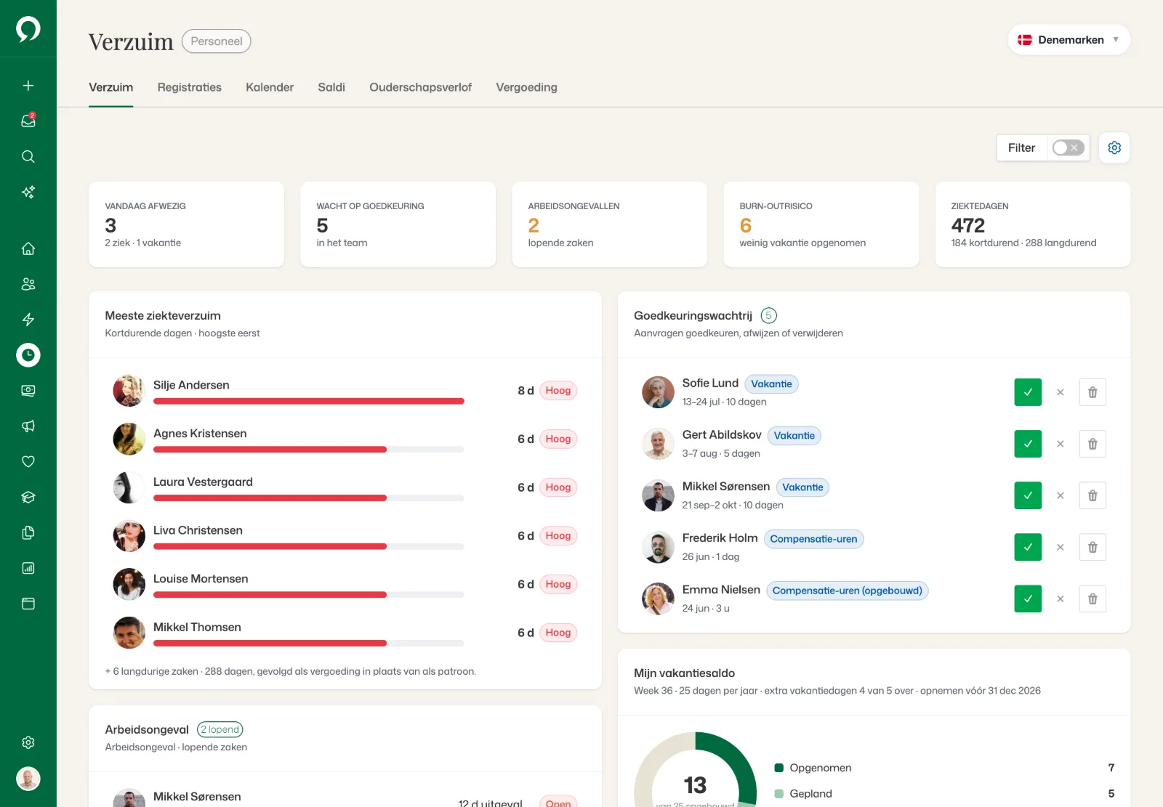This screenshot has width=1163, height=807.
Task: Click the trash icon for Emma Nielsen's request
Action: click(x=1092, y=599)
